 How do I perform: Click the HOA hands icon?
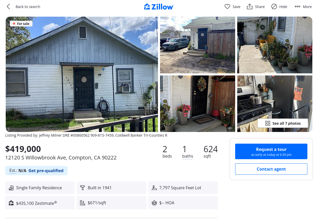(x=154, y=203)
